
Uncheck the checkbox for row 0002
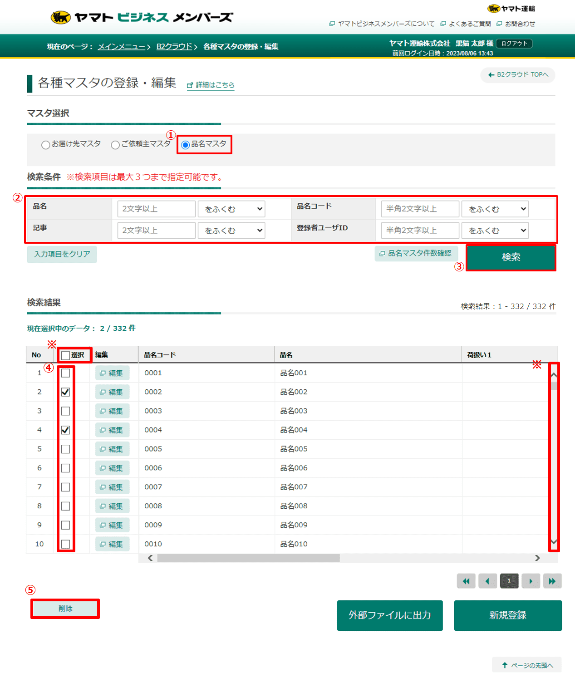65,392
